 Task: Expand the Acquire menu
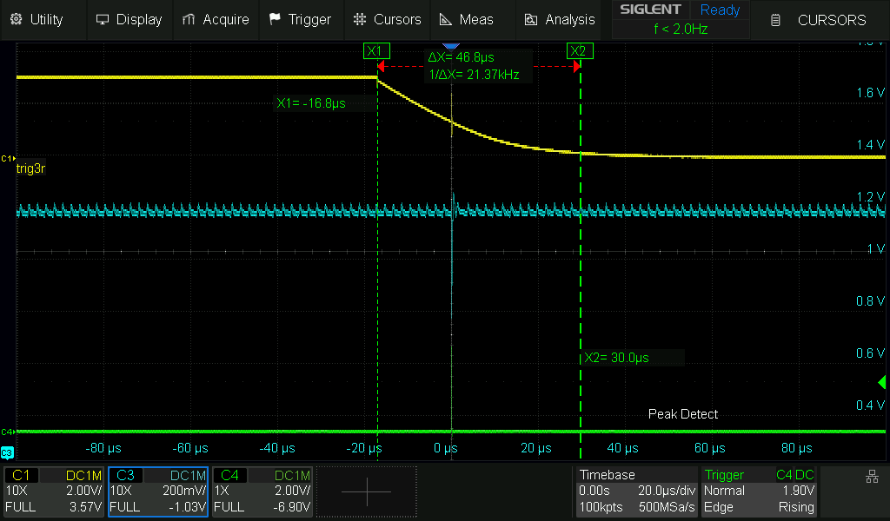coord(216,19)
